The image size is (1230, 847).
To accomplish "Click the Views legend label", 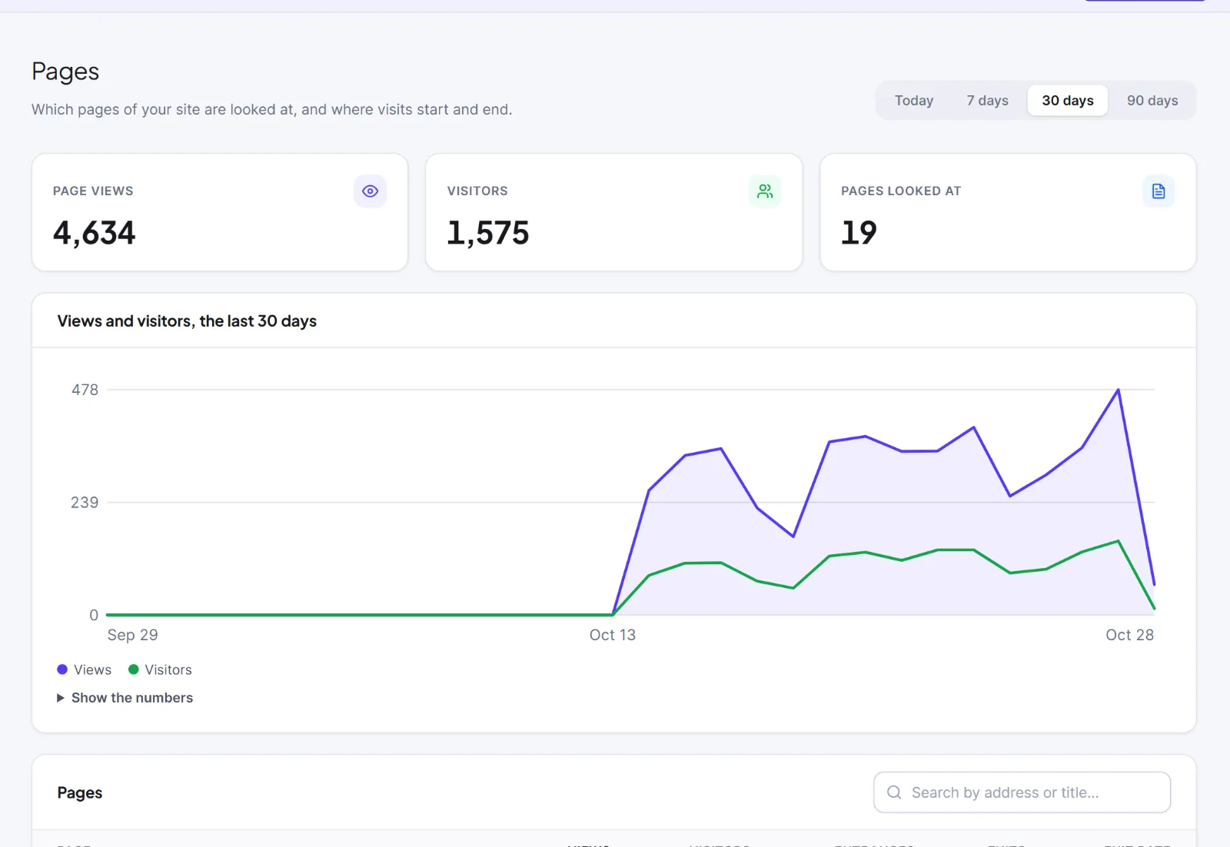I will click(92, 669).
